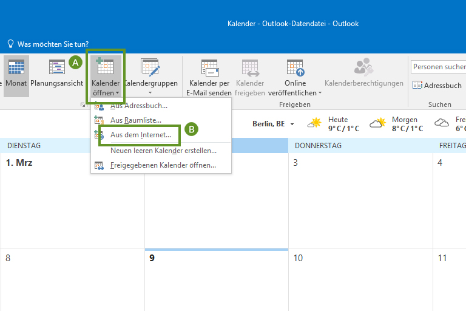Viewport: 466px width, 311px height.
Task: Click Heute forecast 9°C / 1°C
Action: [x=343, y=129]
